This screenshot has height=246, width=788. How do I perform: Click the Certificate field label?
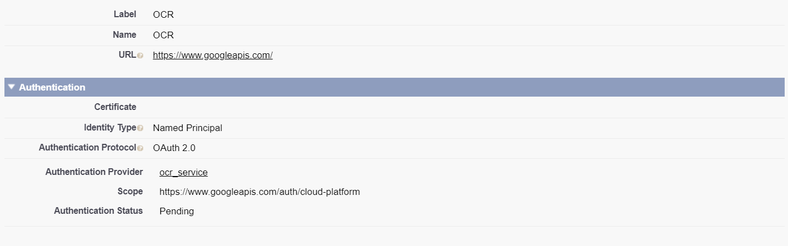tap(115, 107)
